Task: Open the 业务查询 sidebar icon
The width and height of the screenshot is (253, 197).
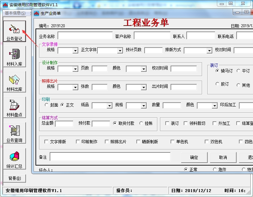Action: click(14, 133)
